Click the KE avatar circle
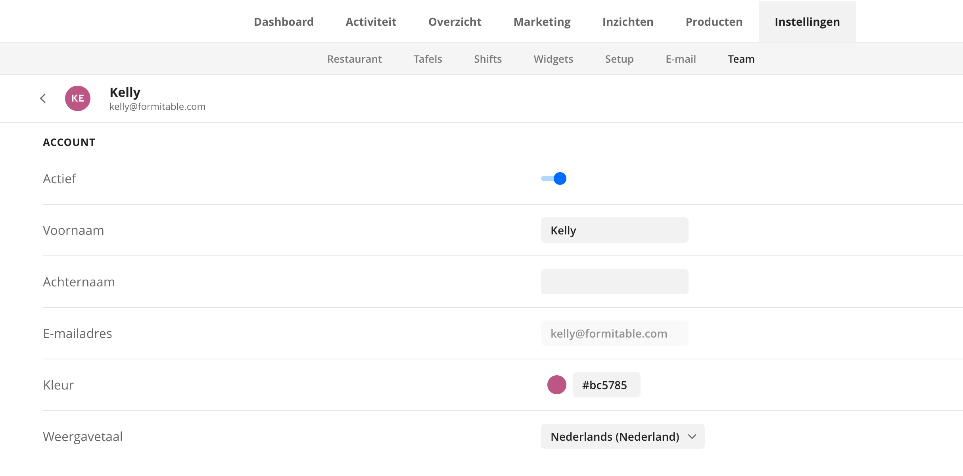 click(78, 98)
